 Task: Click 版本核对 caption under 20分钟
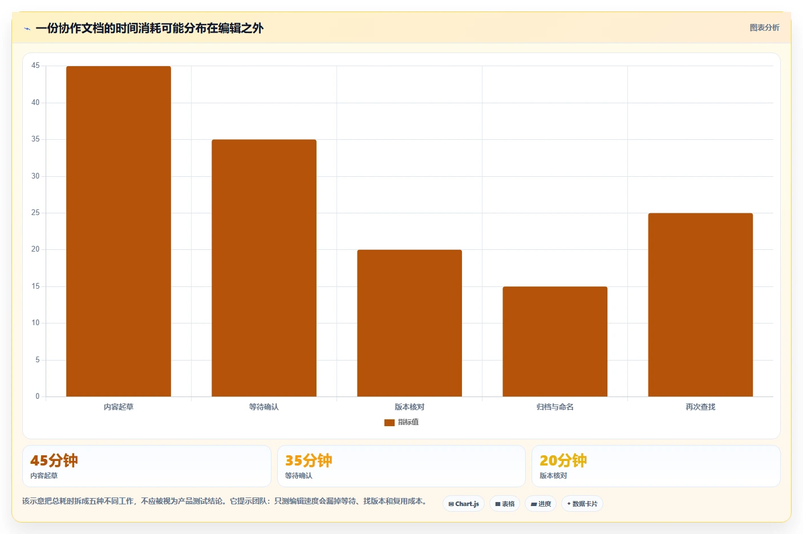[x=553, y=476]
